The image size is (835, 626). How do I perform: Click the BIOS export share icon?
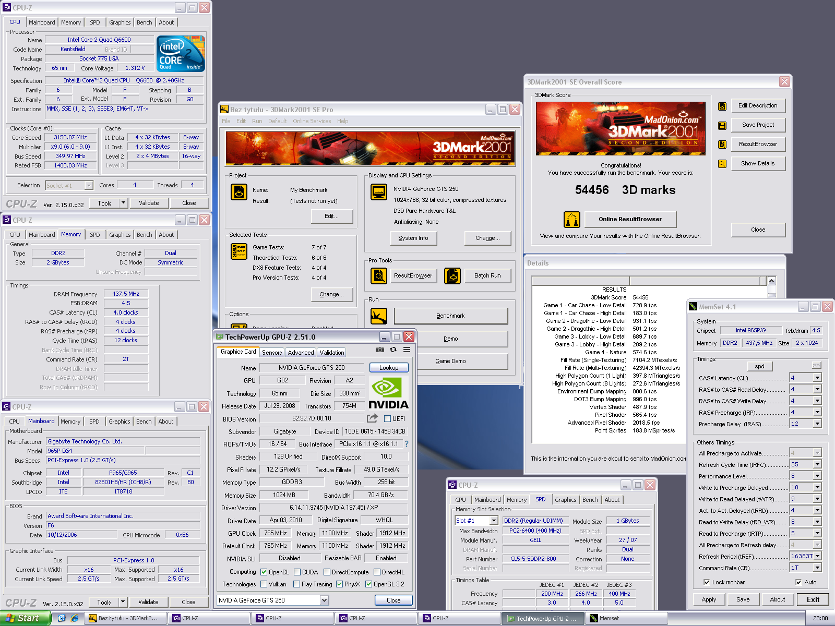coord(372,418)
